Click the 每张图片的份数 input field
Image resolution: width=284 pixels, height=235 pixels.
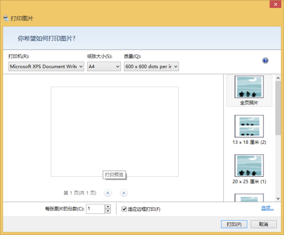tap(95, 209)
